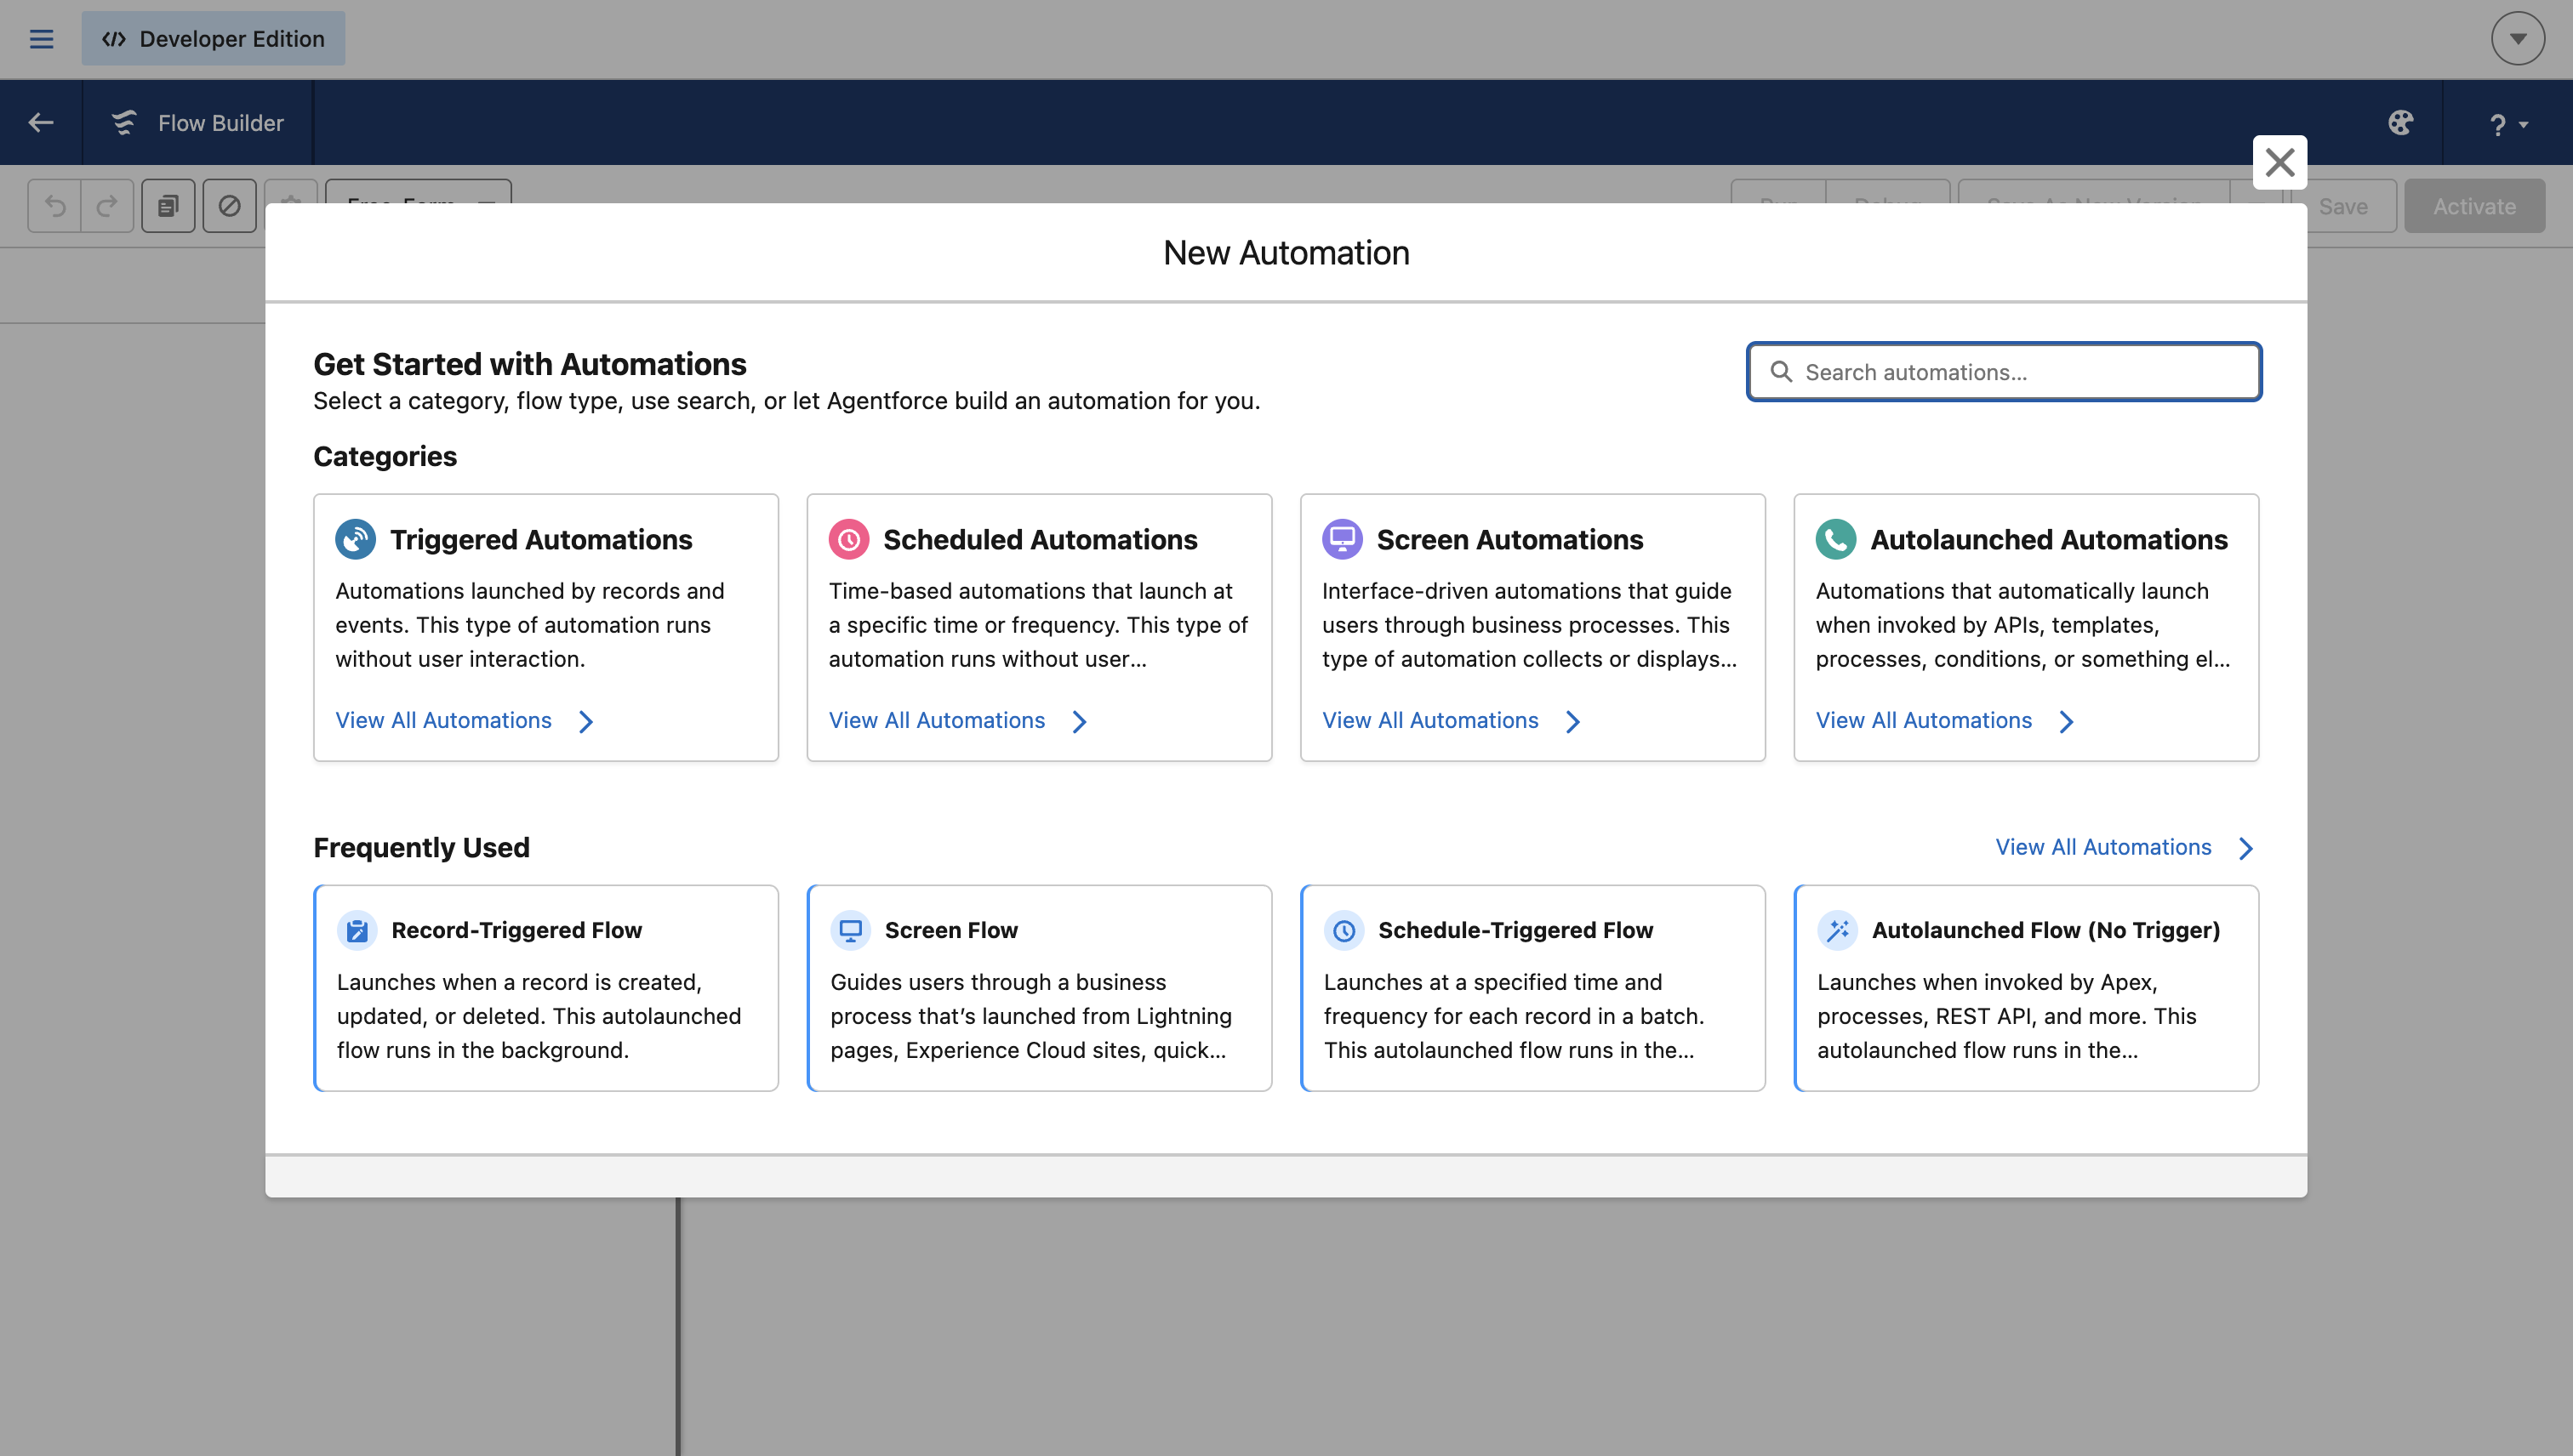
Task: Select the Autolaunched Flow (No Trigger) card
Action: [2027, 988]
